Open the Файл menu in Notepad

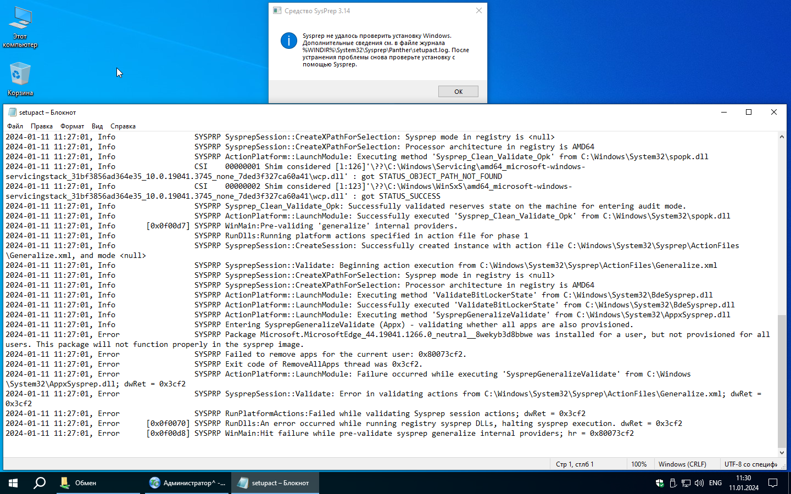(x=15, y=126)
